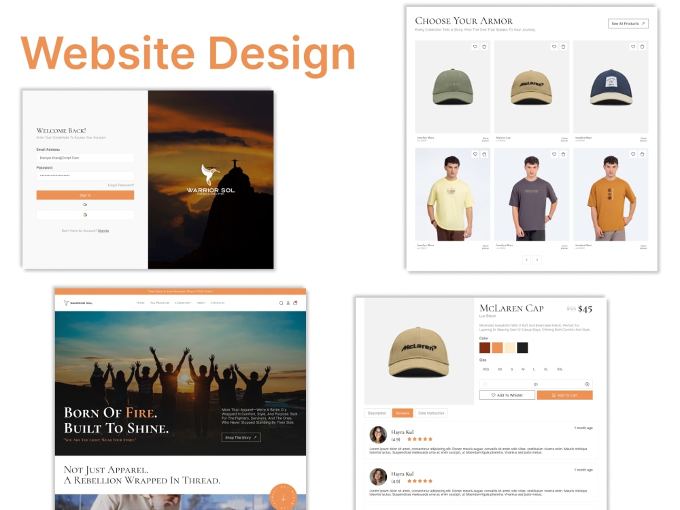Click the bag icon on the gray t-shirt card
The image size is (680, 510).
coord(563,154)
